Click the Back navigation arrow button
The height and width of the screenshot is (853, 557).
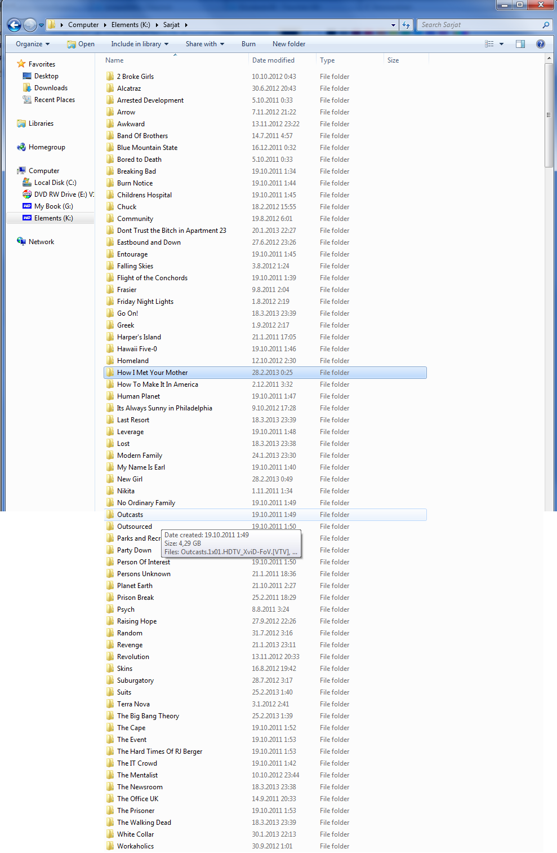click(15, 25)
